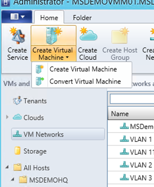Select the MSDEMOHQ host group
Viewport: 154px width, 187px height.
pos(49,180)
